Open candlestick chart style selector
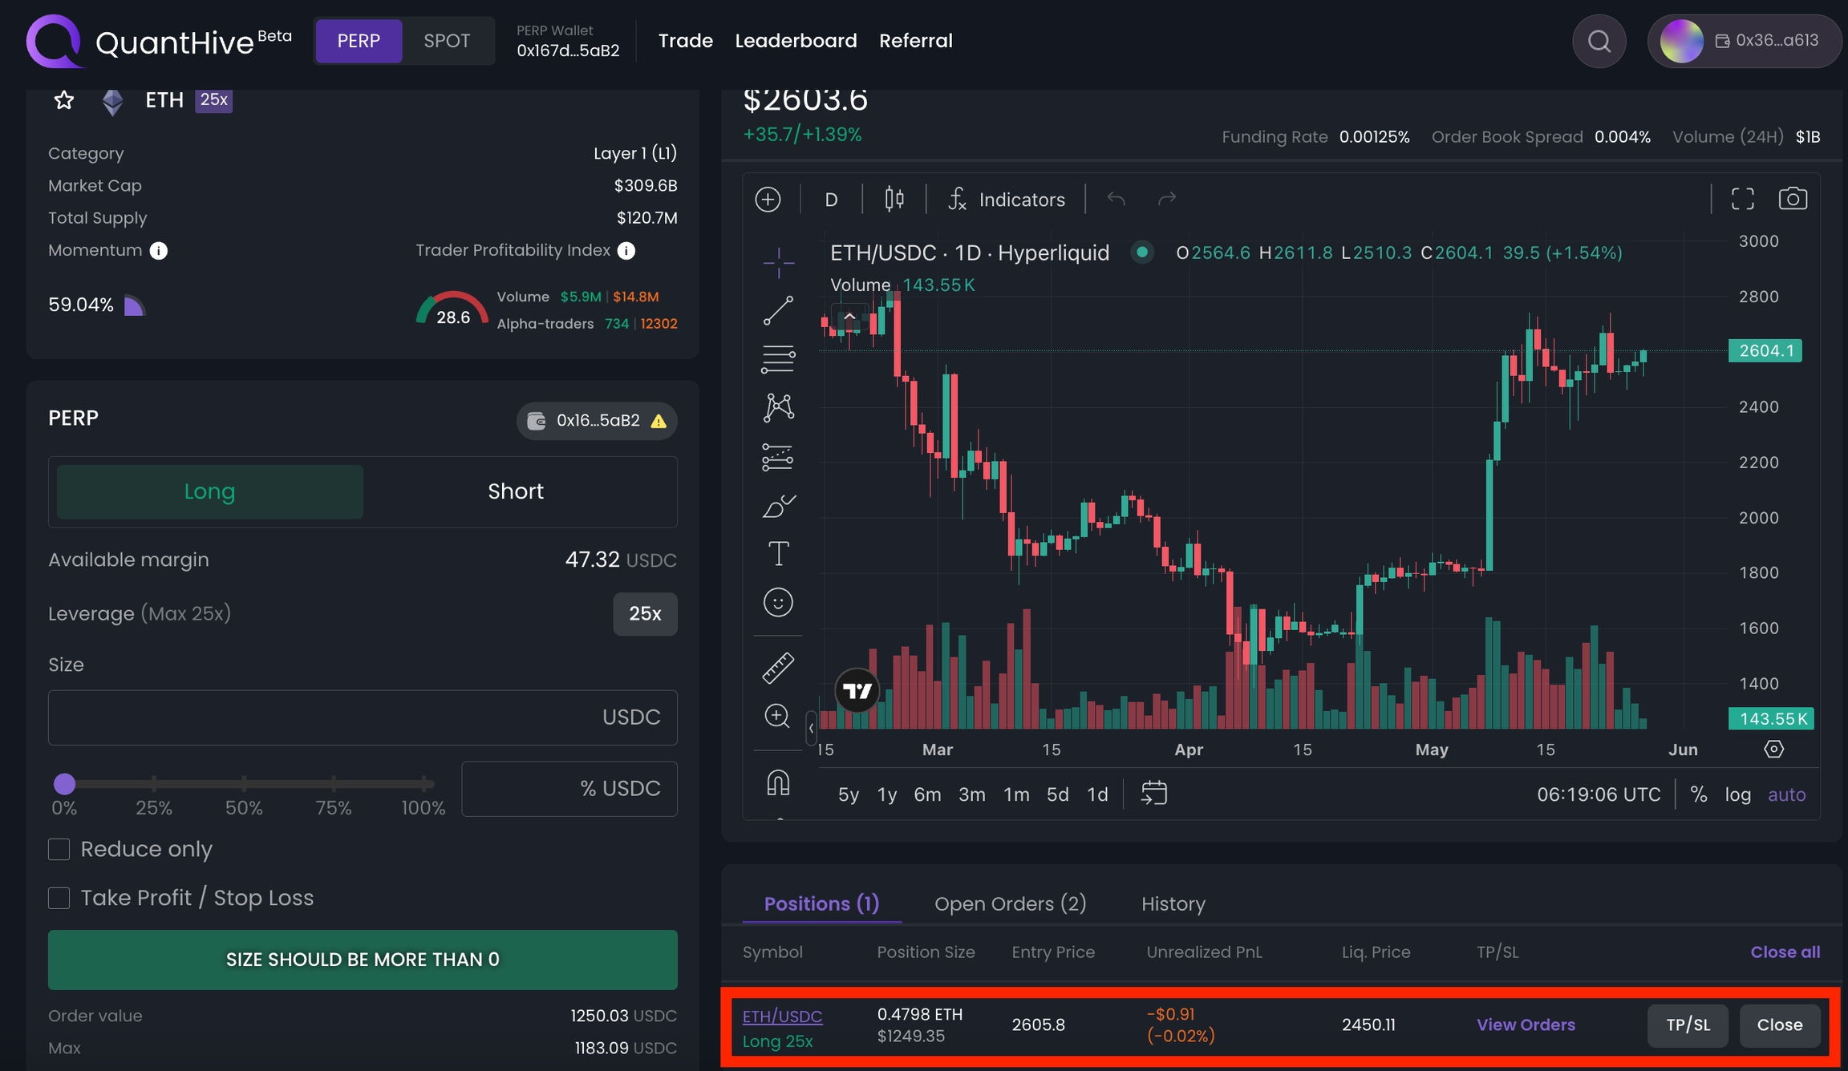 coord(894,199)
